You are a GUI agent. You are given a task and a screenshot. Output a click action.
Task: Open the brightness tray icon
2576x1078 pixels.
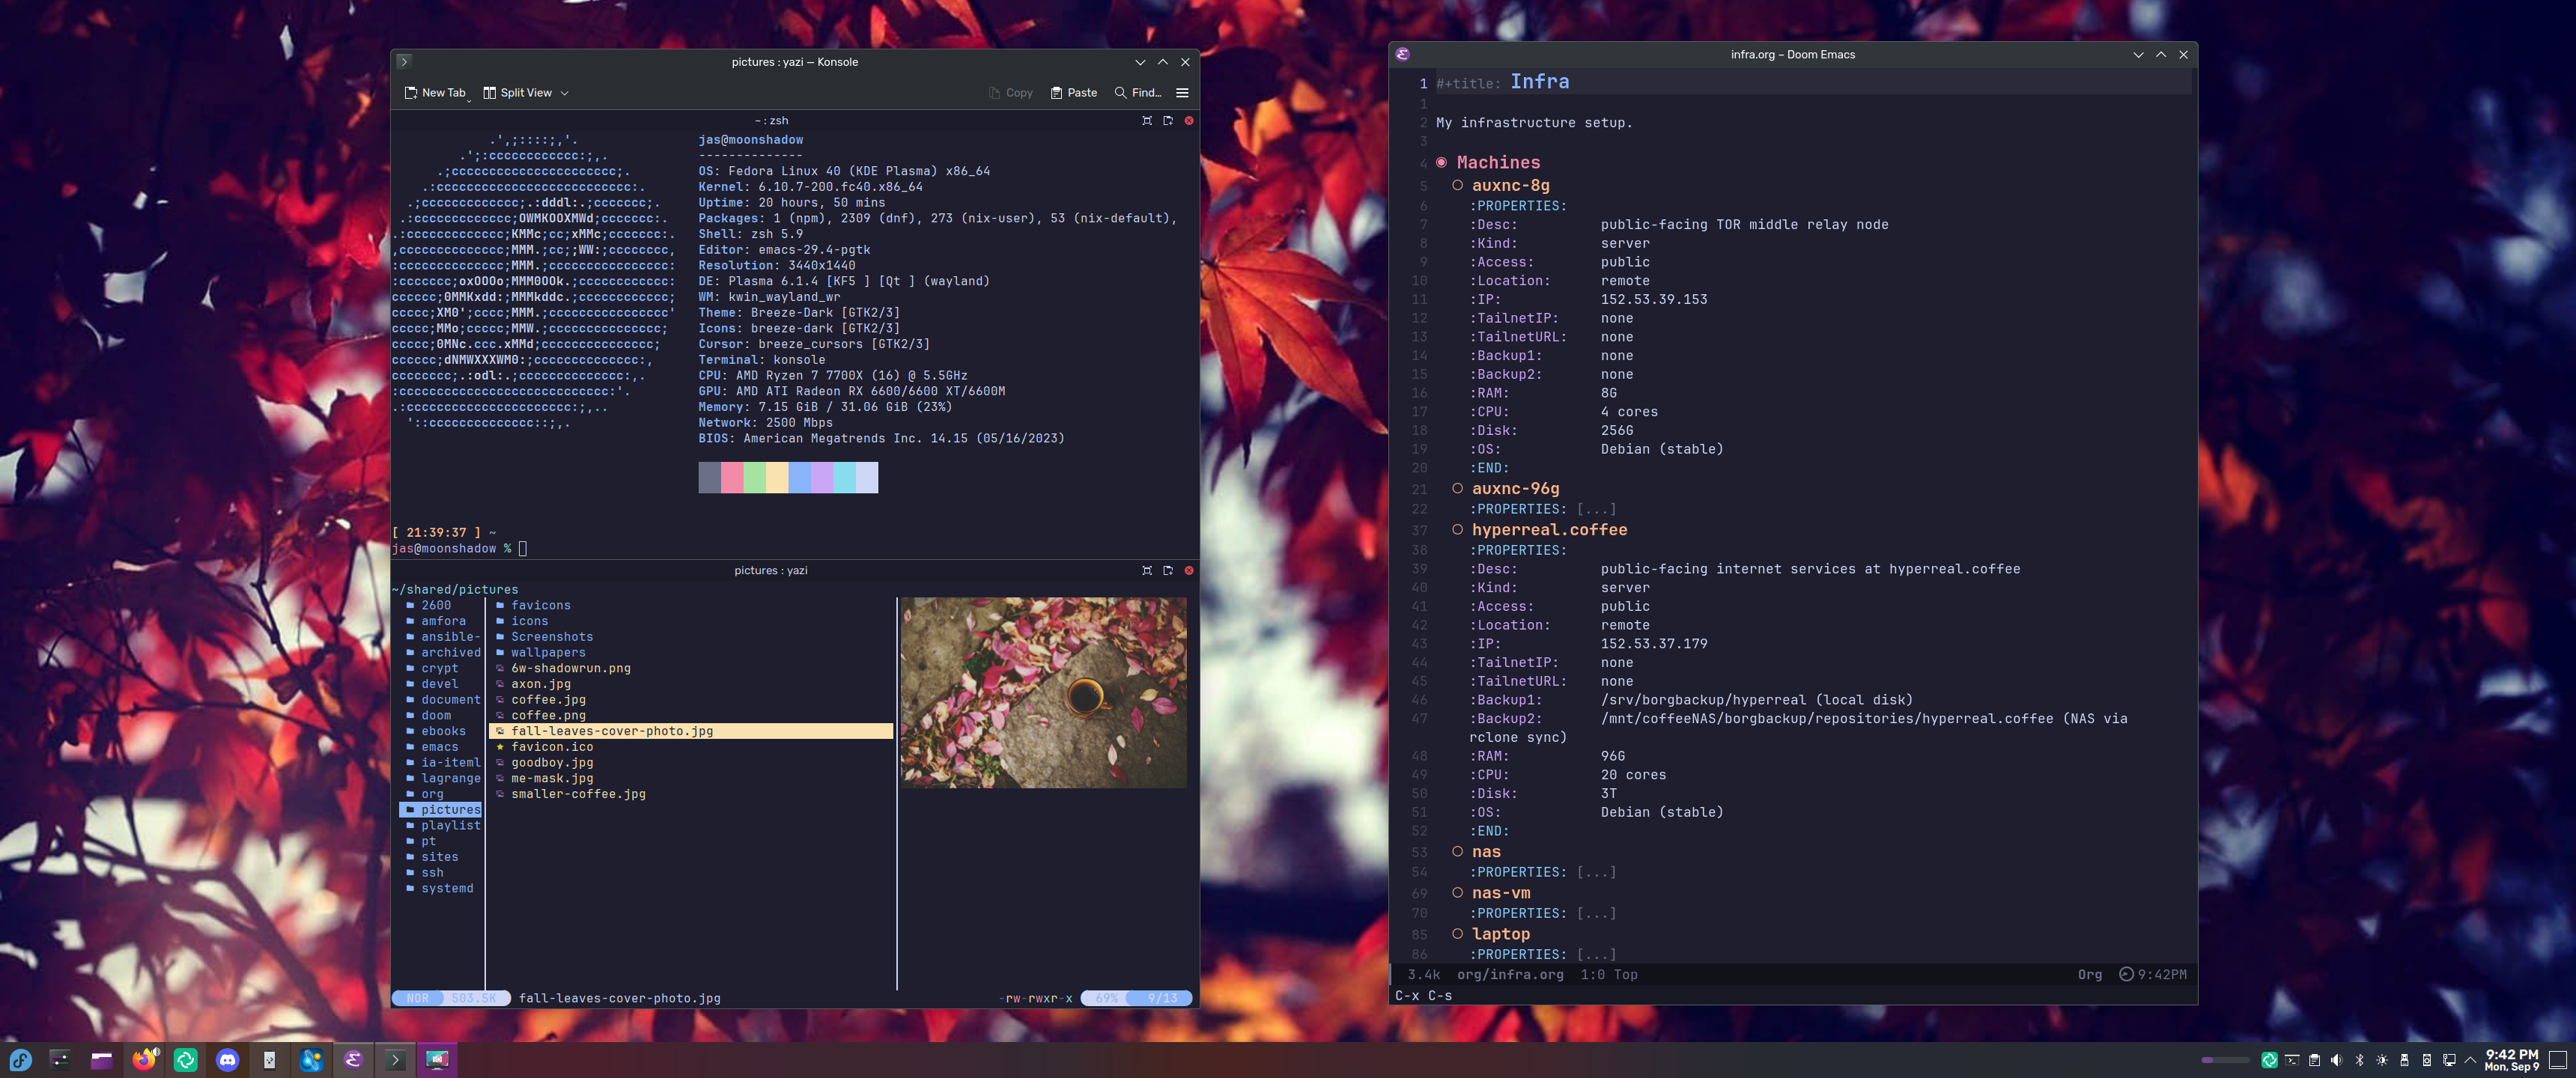(x=2382, y=1060)
